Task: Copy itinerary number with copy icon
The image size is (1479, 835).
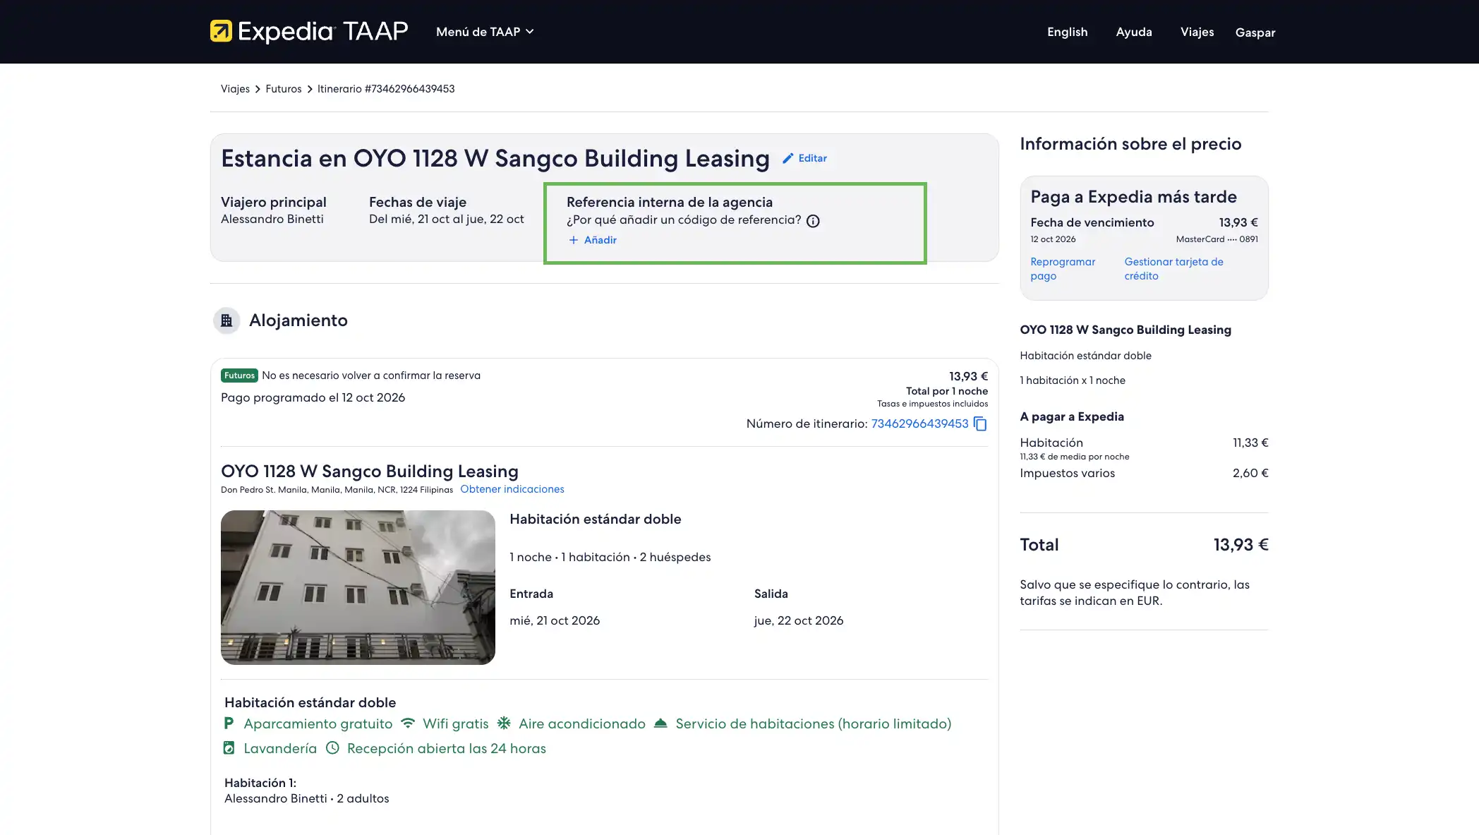Action: [x=980, y=423]
